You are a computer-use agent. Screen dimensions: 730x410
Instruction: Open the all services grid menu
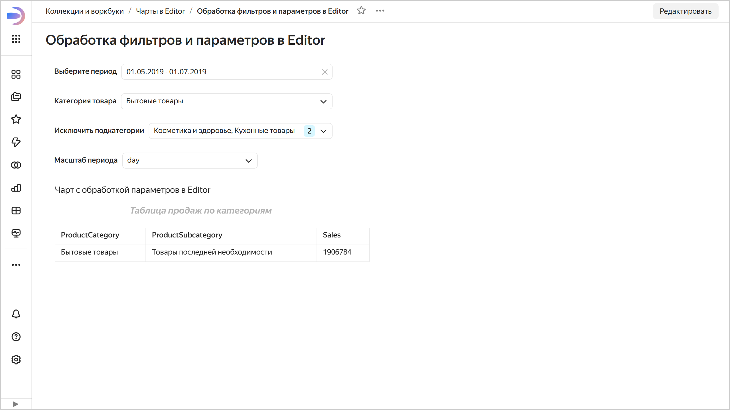[16, 39]
